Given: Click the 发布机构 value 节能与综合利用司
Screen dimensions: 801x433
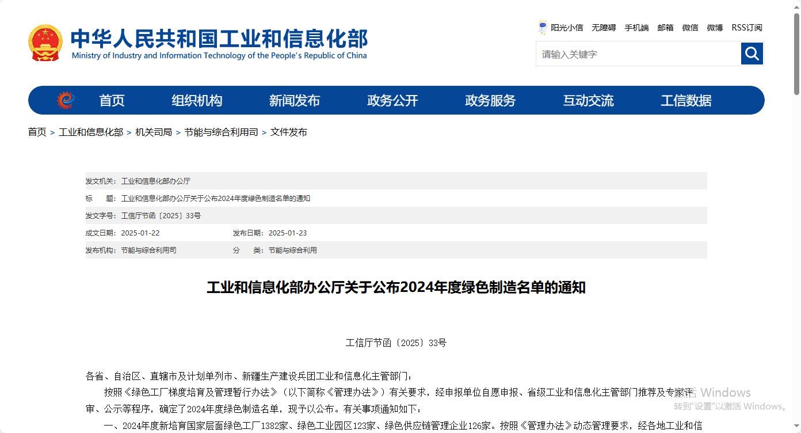Looking at the screenshot, I should [148, 250].
